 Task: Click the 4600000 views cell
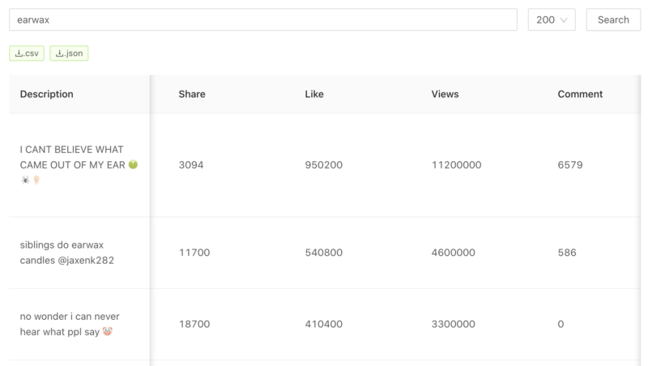click(x=453, y=253)
